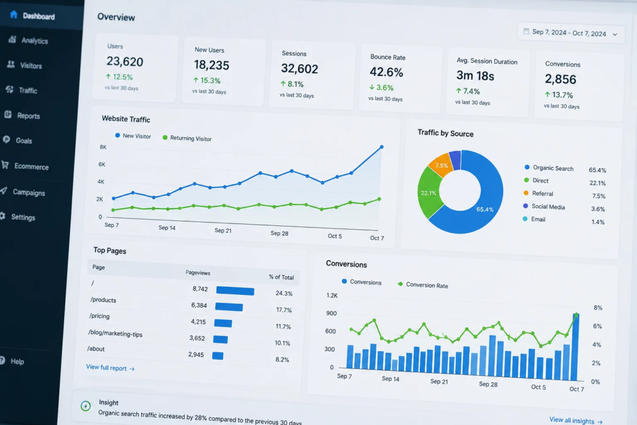
Task: Open the Goals menu label
Action: [24, 141]
